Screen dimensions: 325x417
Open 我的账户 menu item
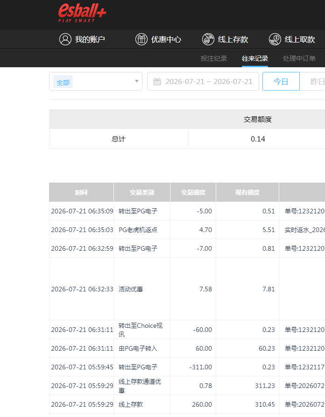(x=90, y=39)
